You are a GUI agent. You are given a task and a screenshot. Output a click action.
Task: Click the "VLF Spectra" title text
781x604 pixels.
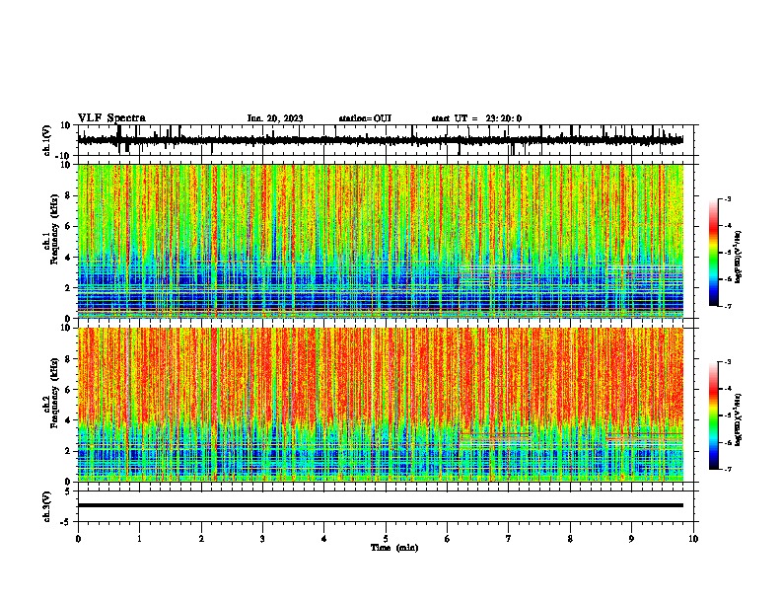[x=111, y=118]
